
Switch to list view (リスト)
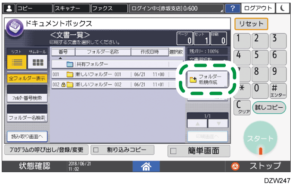click(x=17, y=62)
